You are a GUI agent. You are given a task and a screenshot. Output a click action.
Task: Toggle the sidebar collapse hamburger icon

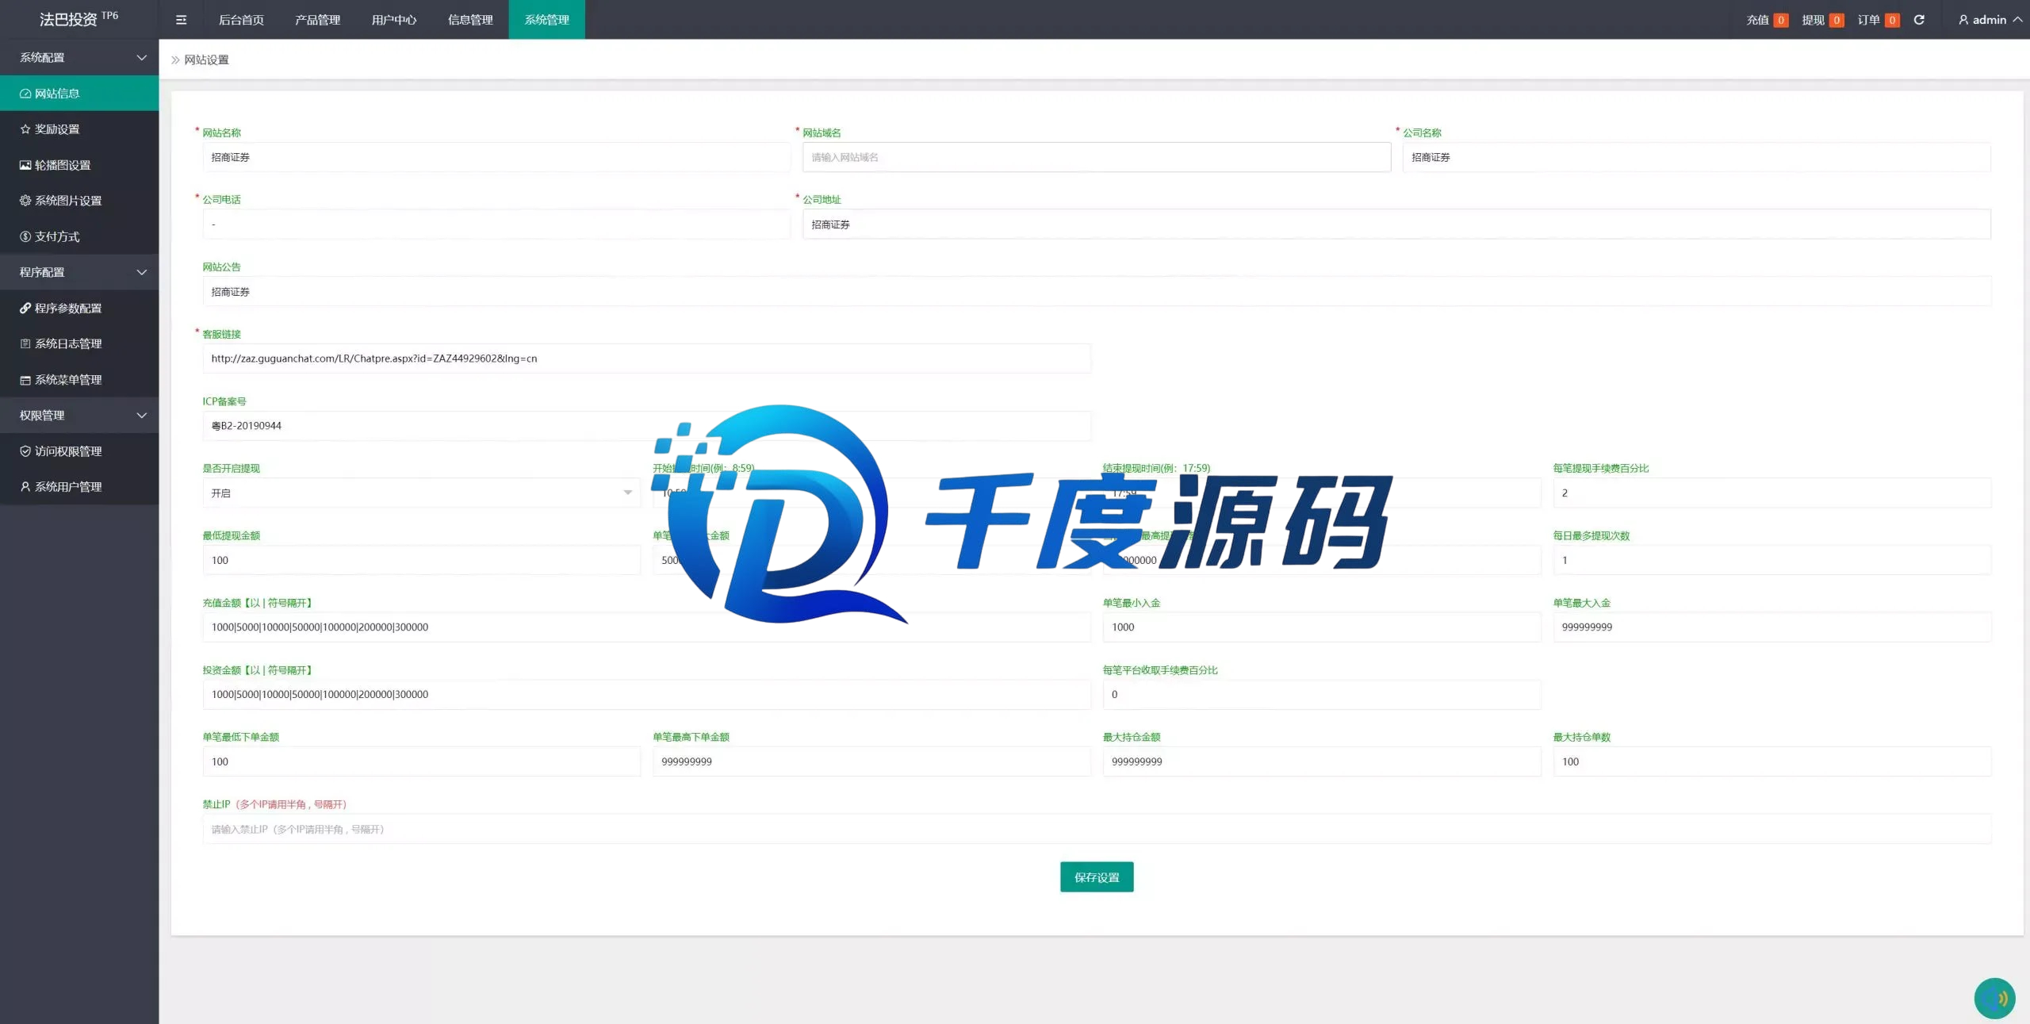click(181, 20)
